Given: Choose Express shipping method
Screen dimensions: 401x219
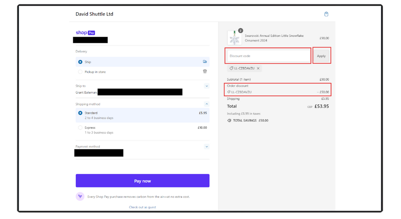Looking at the screenshot, I should [x=81, y=128].
